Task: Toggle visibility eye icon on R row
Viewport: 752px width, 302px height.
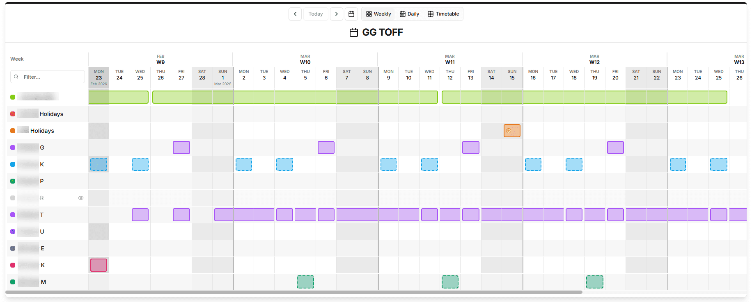Action: coord(81,198)
